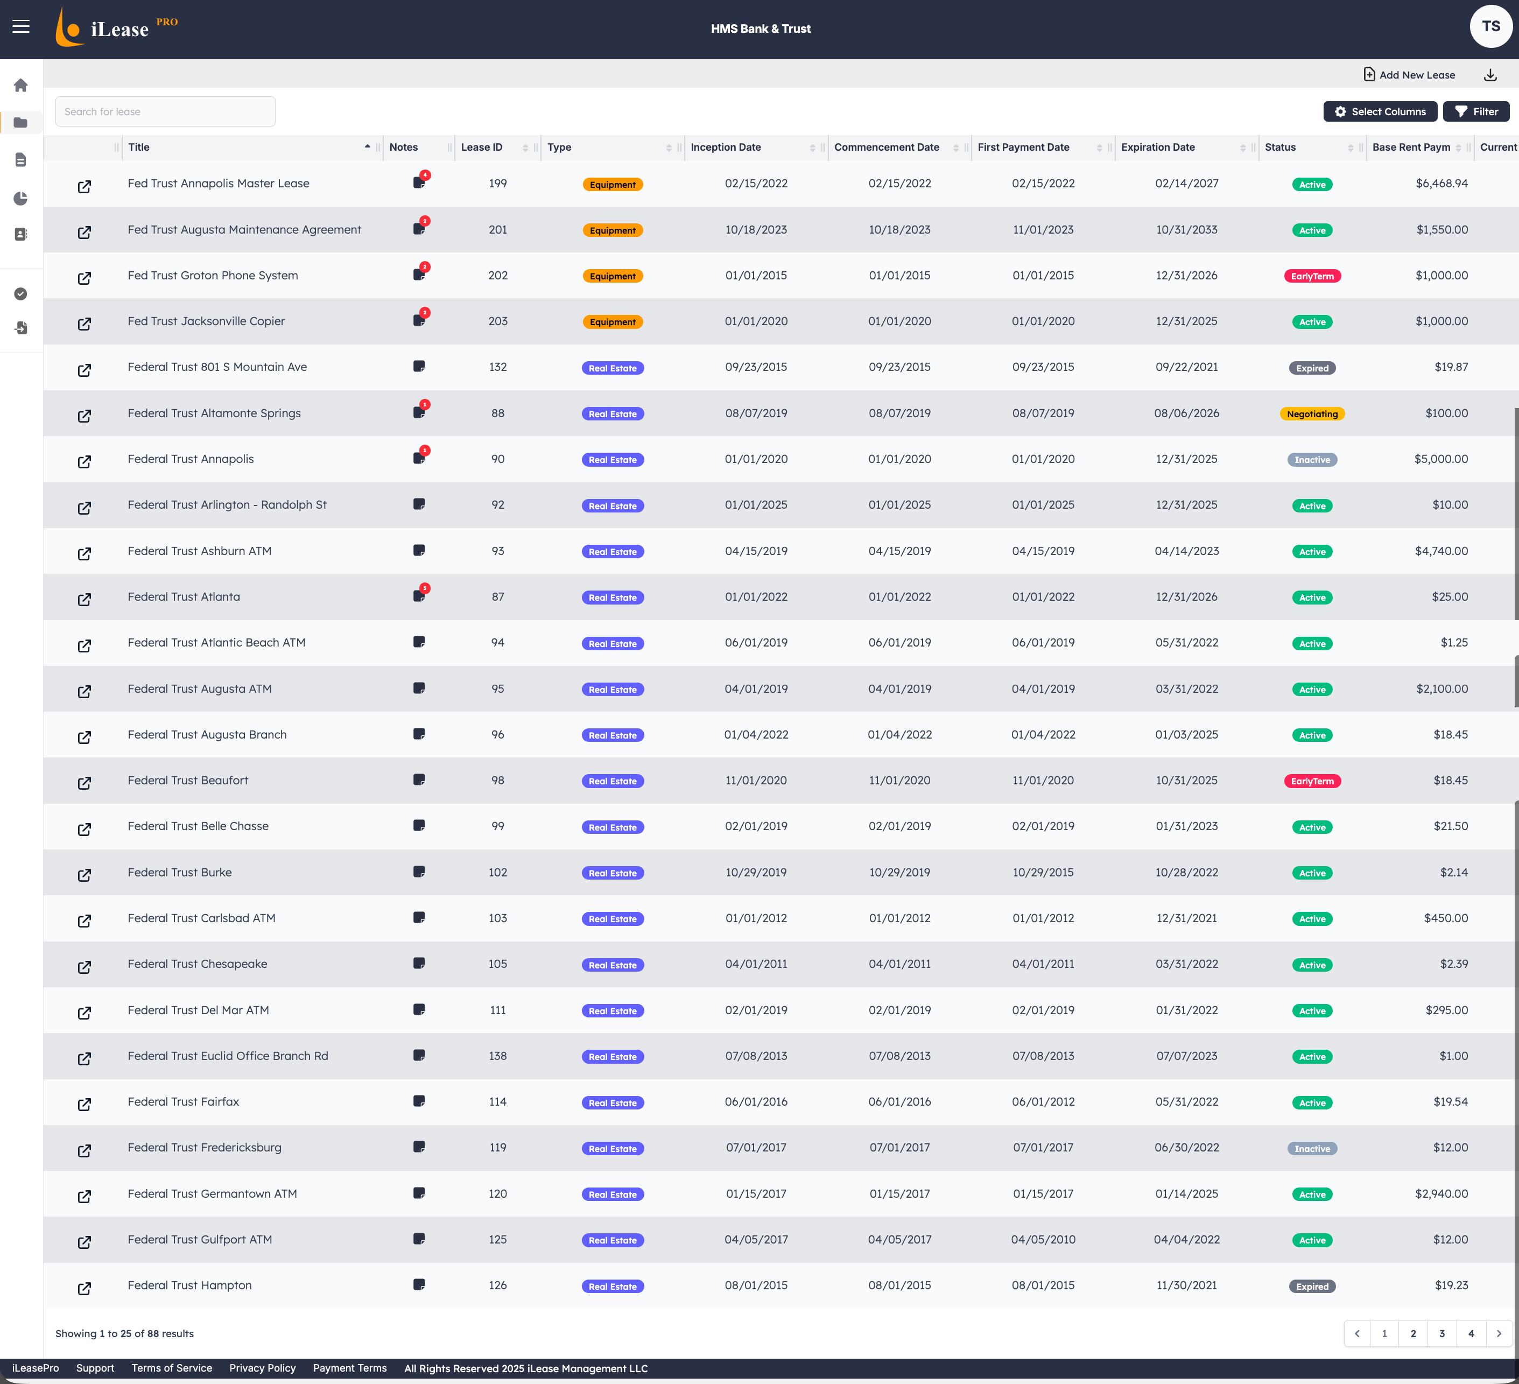Open the Select Columns dialog
Image resolution: width=1519 pixels, height=1384 pixels.
click(1380, 111)
